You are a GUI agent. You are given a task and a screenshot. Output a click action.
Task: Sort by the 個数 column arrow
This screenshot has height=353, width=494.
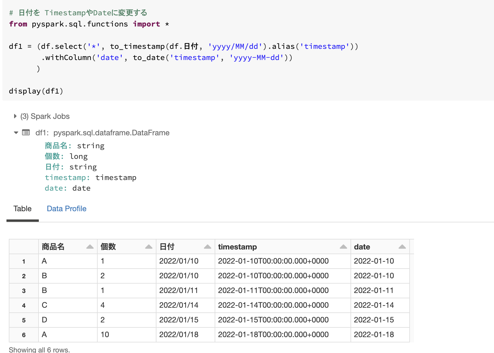(149, 247)
